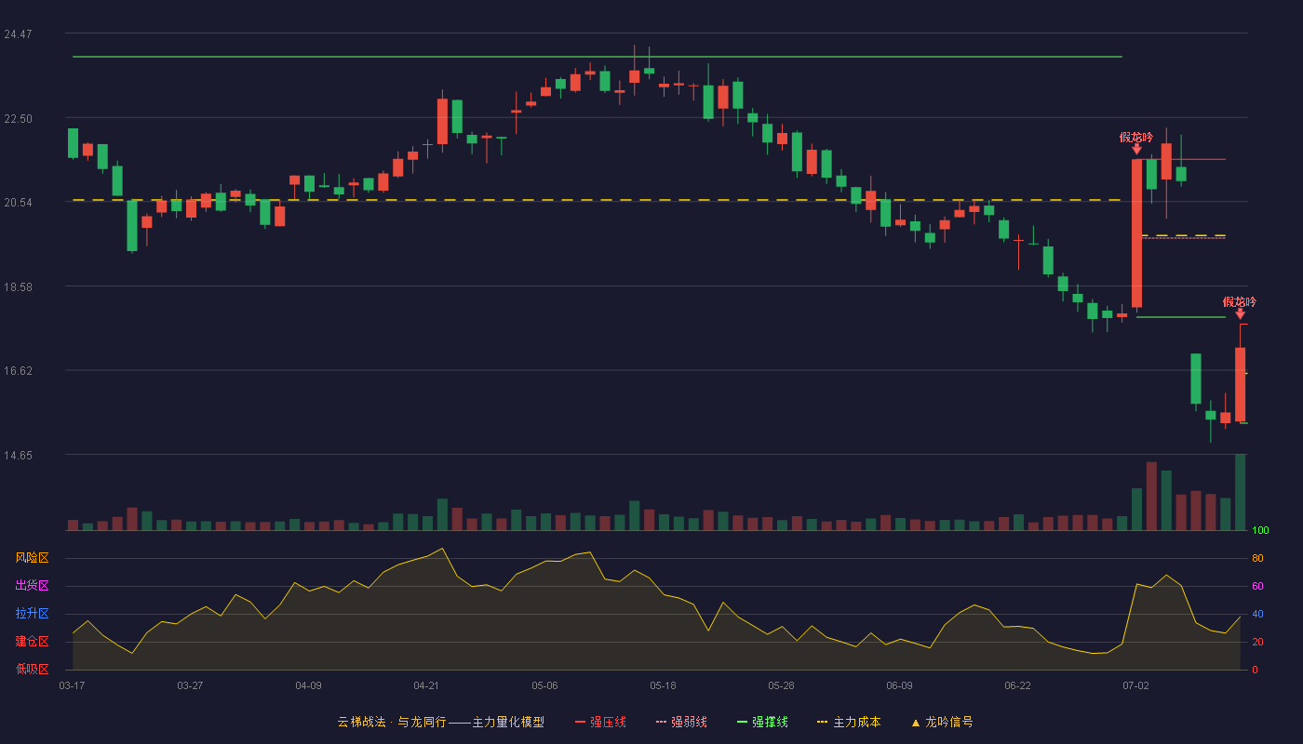This screenshot has width=1303, height=744.
Task: Click the 05-06 date label
Action: tap(544, 685)
